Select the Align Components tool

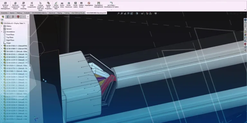[32, 5]
